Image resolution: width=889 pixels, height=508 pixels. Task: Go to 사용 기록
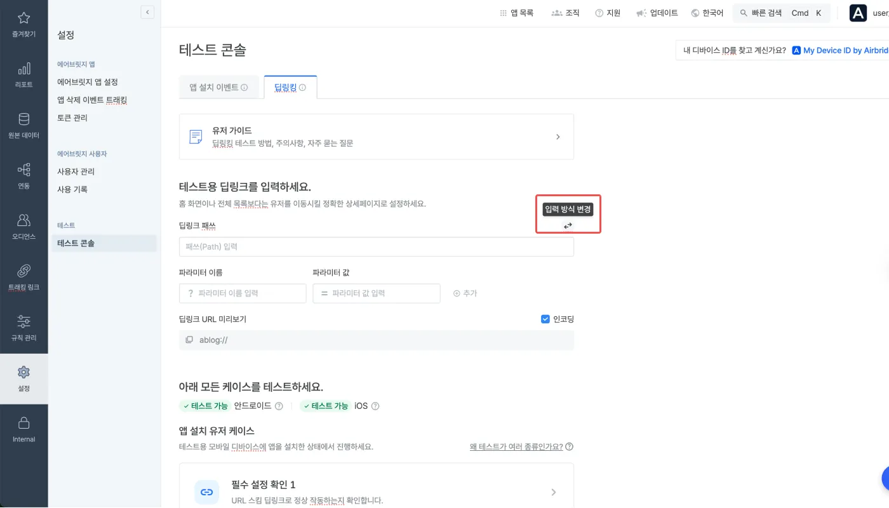[72, 189]
